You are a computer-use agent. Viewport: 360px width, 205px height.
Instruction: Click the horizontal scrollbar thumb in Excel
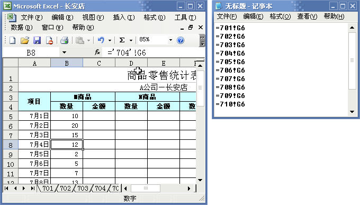click(x=146, y=189)
